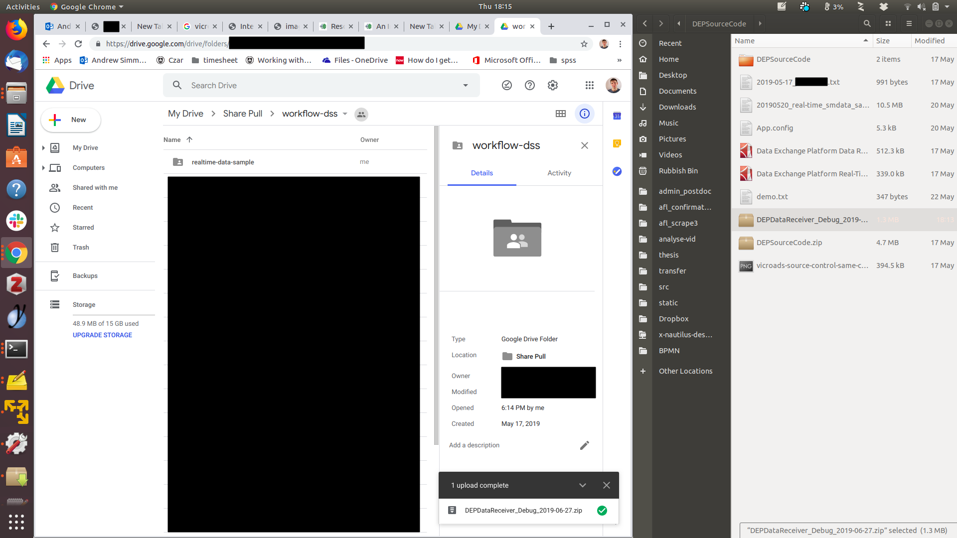Open the Google apps grid launcher
Screen dimensions: 957x538
(x=589, y=85)
